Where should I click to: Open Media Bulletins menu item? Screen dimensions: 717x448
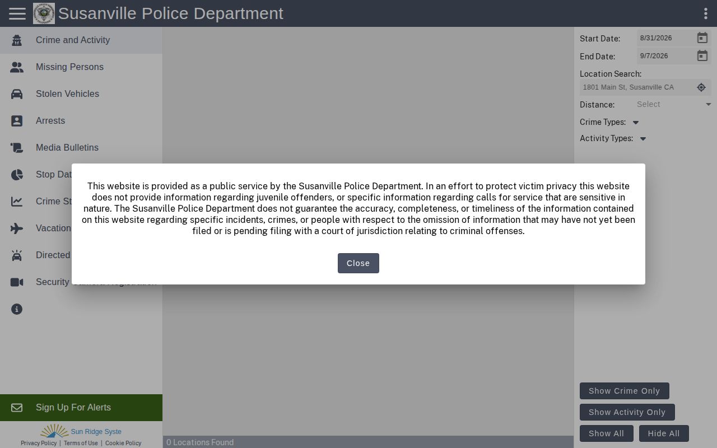click(81, 148)
